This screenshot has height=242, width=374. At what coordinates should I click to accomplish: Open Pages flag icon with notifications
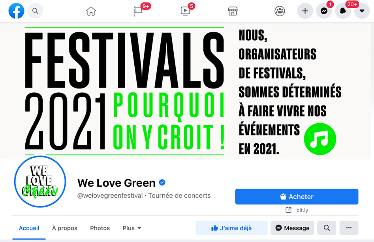coord(138,11)
